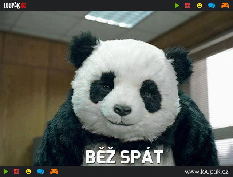Open the orange gamepad icon in top bar
The width and height of the screenshot is (233, 177).
point(225,5)
